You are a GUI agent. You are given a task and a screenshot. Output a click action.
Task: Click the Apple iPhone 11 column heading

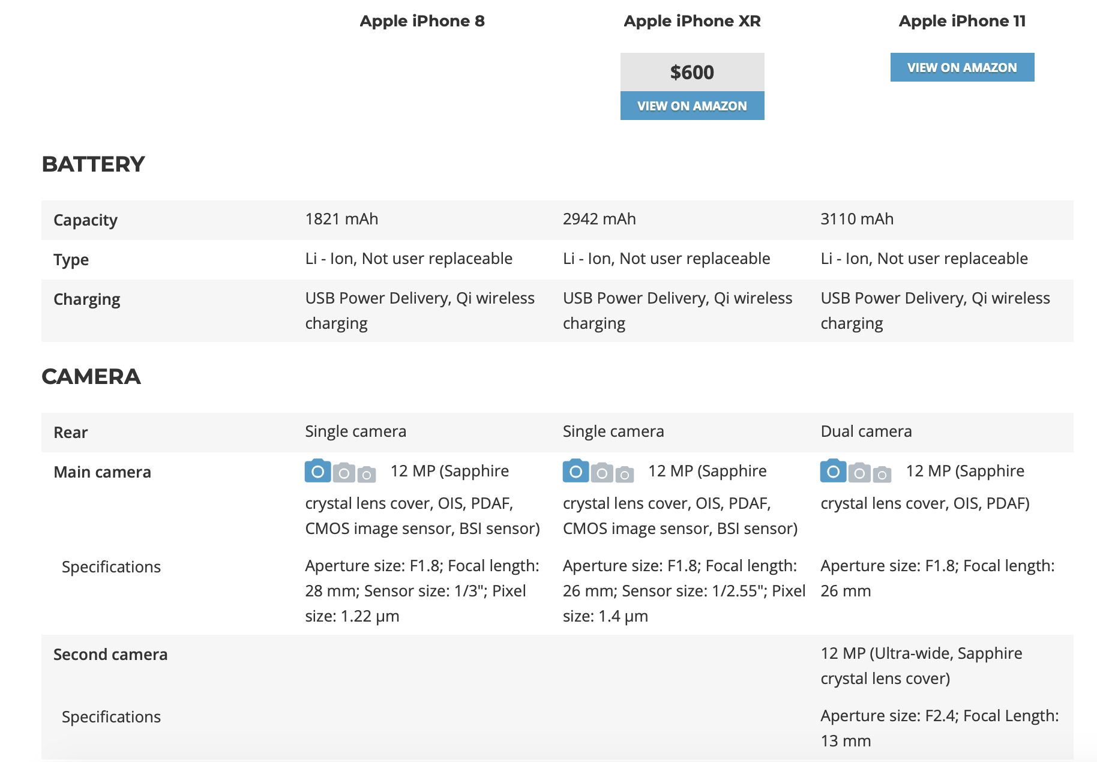[x=962, y=21]
